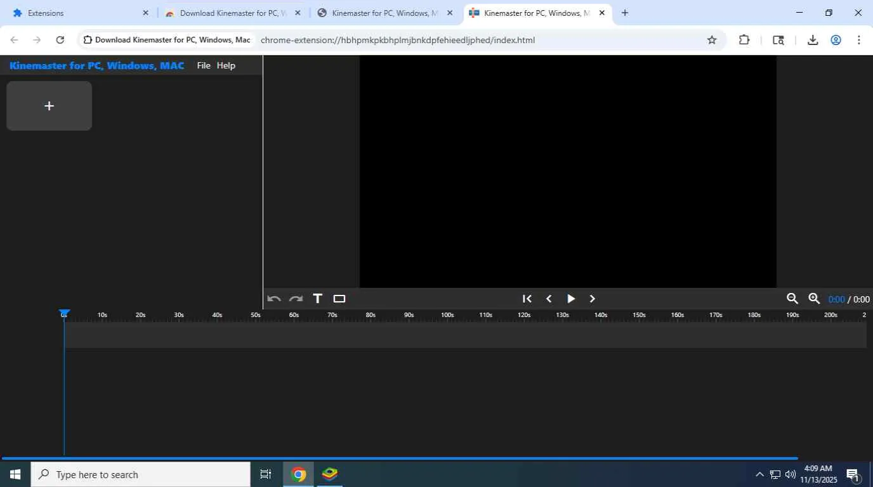Switch to the globe-icon Kinemaster tab
This screenshot has height=487, width=873.
point(385,13)
